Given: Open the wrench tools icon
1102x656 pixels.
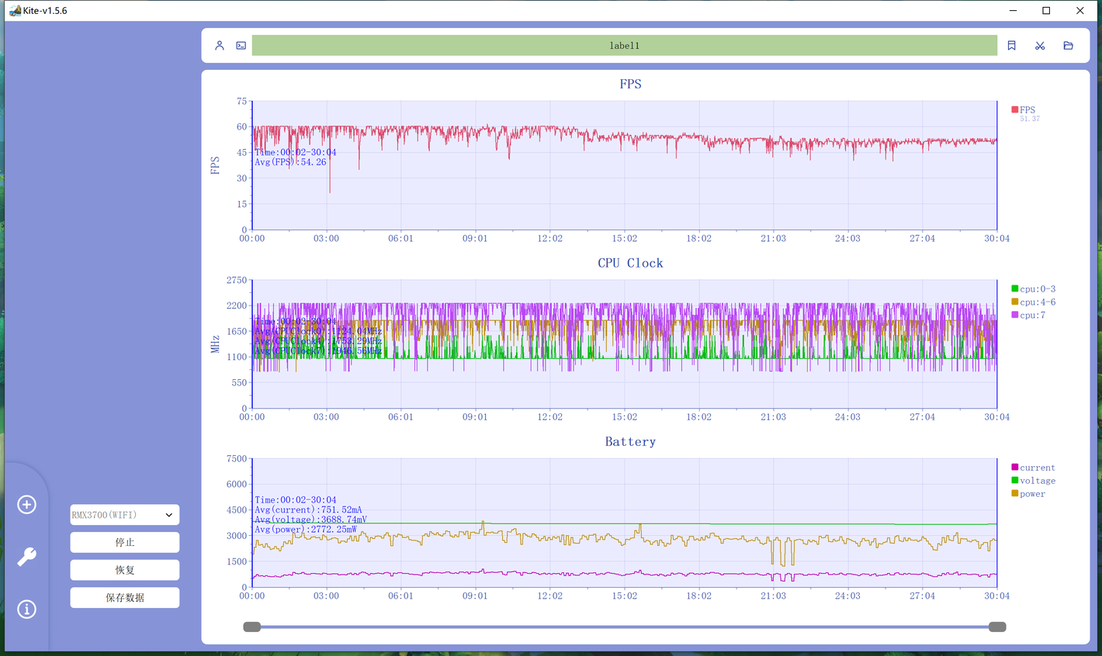Looking at the screenshot, I should [x=26, y=557].
